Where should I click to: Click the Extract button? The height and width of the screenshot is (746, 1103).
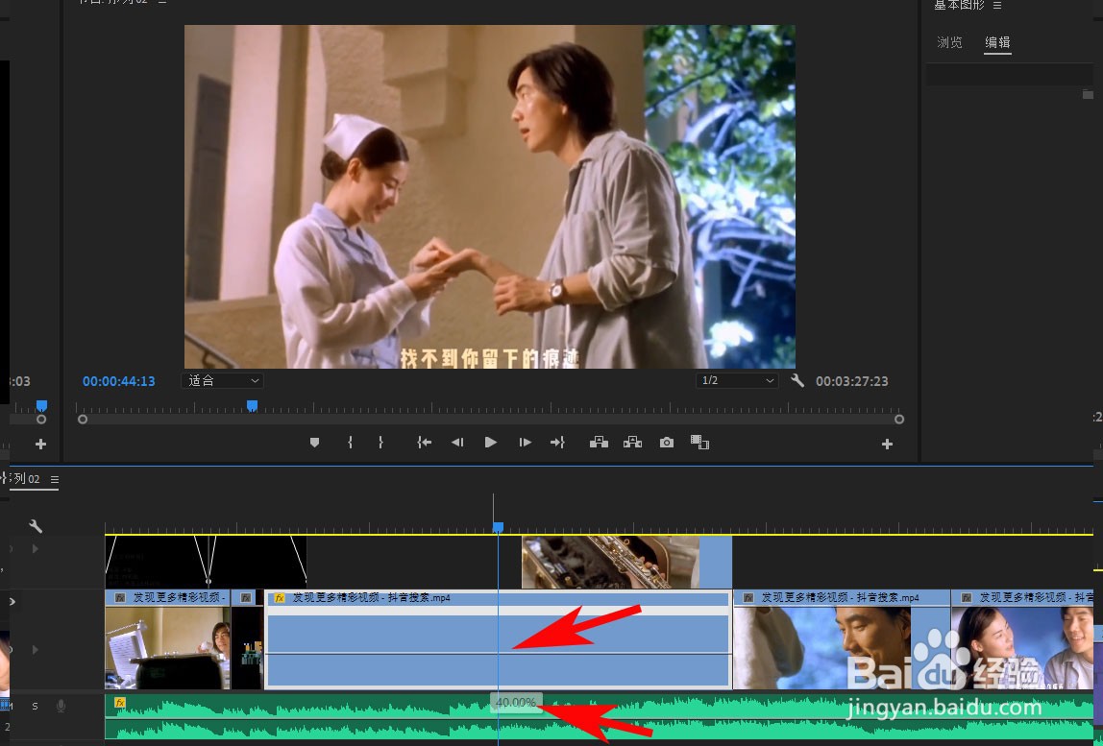632,443
